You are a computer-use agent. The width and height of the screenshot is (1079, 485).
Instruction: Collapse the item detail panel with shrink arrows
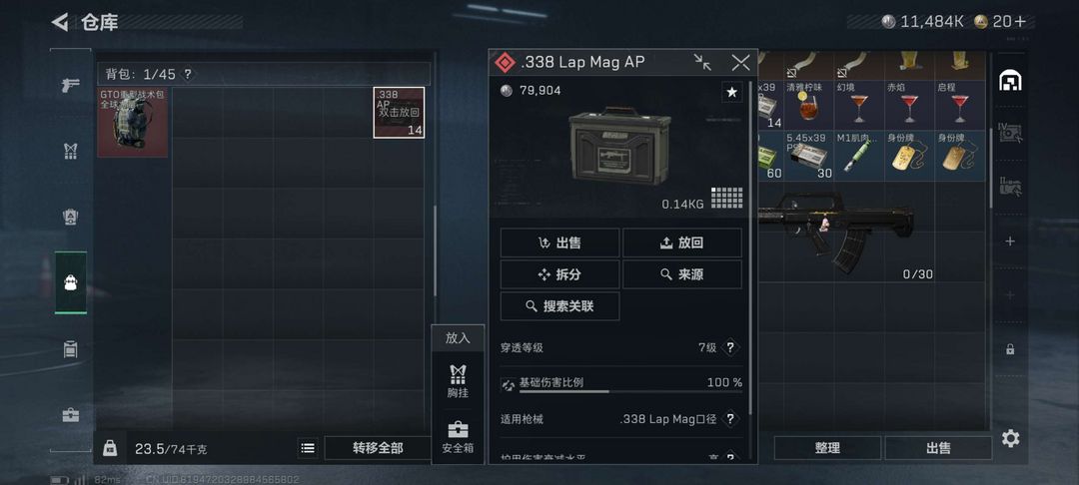click(702, 63)
